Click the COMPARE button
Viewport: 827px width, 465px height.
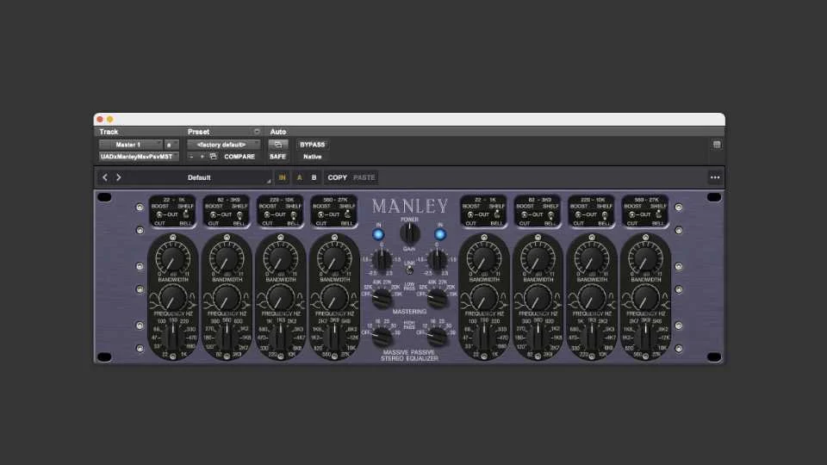coord(239,157)
